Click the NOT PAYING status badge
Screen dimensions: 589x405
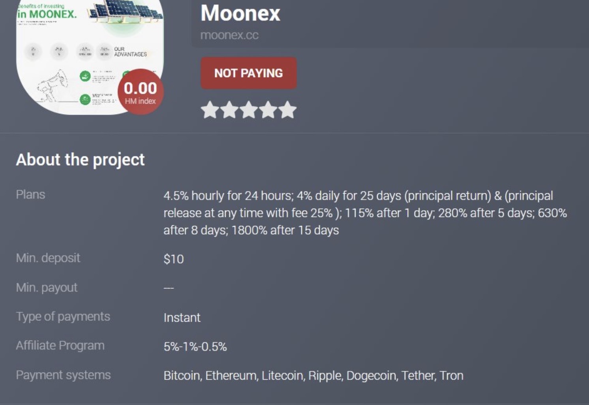coord(248,73)
